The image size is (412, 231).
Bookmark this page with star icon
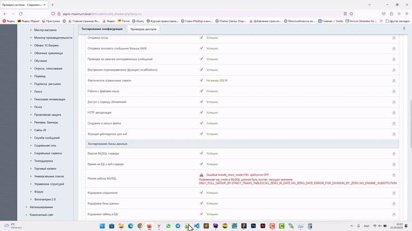(351, 13)
